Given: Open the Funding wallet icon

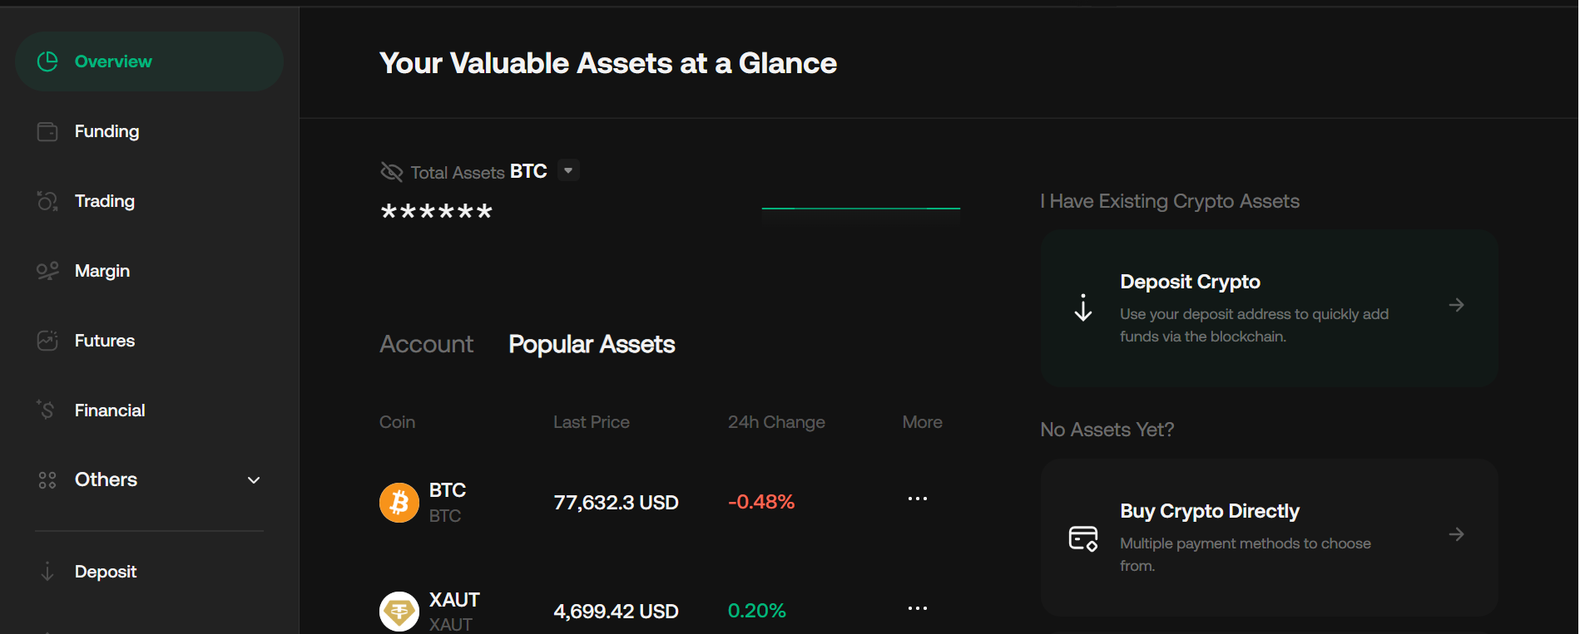Looking at the screenshot, I should click(47, 131).
